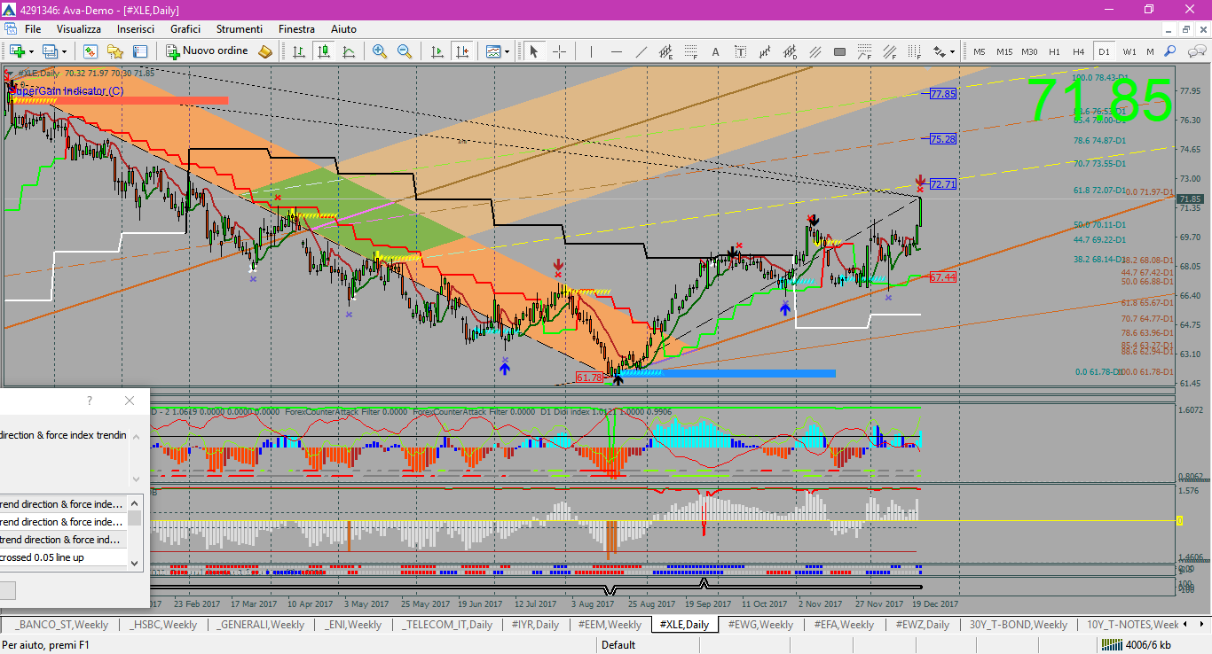1212x654 pixels.
Task: Open the Market Watch icon
Action: pyautogui.click(x=91, y=51)
